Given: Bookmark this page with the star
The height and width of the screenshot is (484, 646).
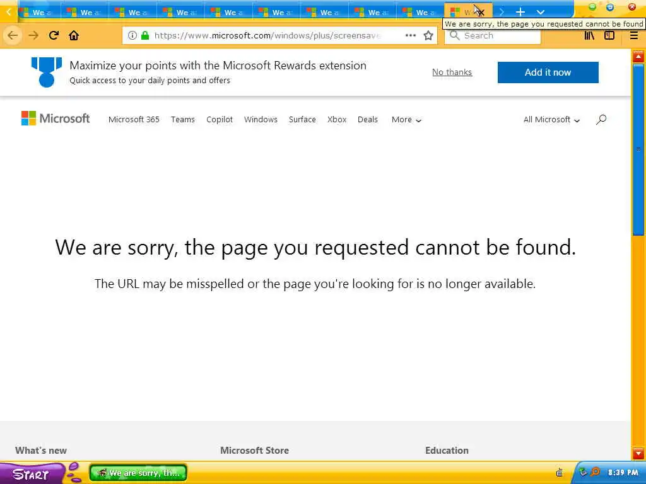Looking at the screenshot, I should click(x=428, y=35).
